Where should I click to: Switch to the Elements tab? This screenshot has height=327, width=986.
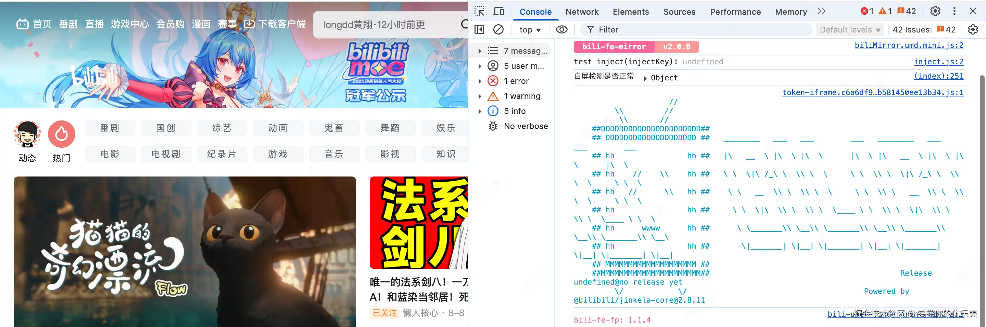click(631, 12)
